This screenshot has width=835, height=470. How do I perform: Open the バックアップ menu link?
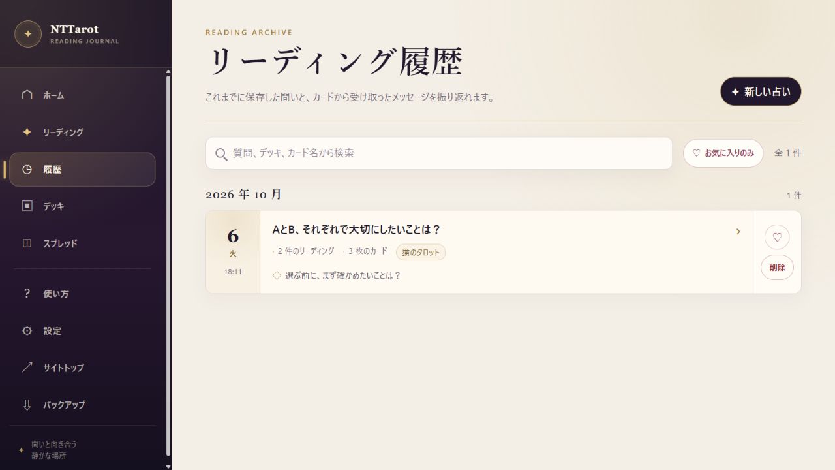coord(82,405)
